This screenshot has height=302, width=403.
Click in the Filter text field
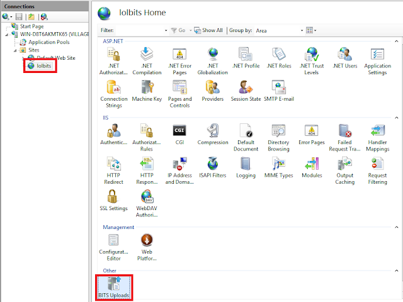tap(140, 31)
